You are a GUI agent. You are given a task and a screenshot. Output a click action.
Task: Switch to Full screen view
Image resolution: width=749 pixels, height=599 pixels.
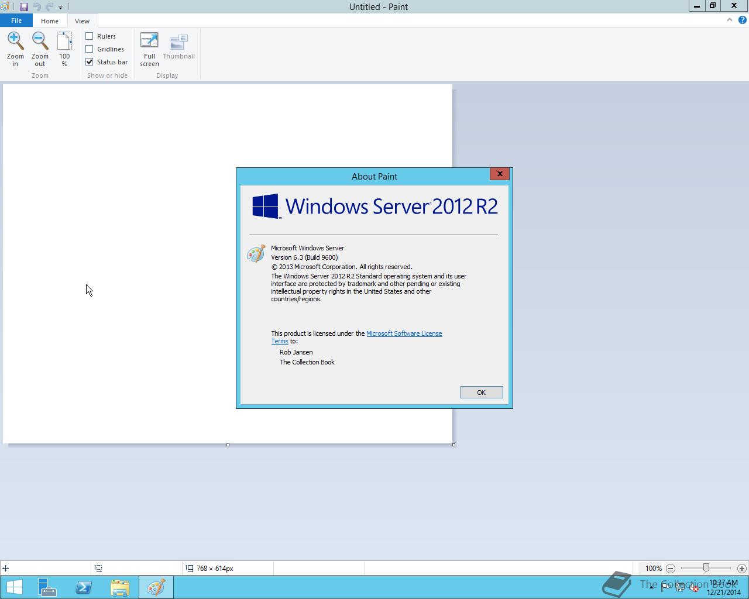click(x=149, y=41)
